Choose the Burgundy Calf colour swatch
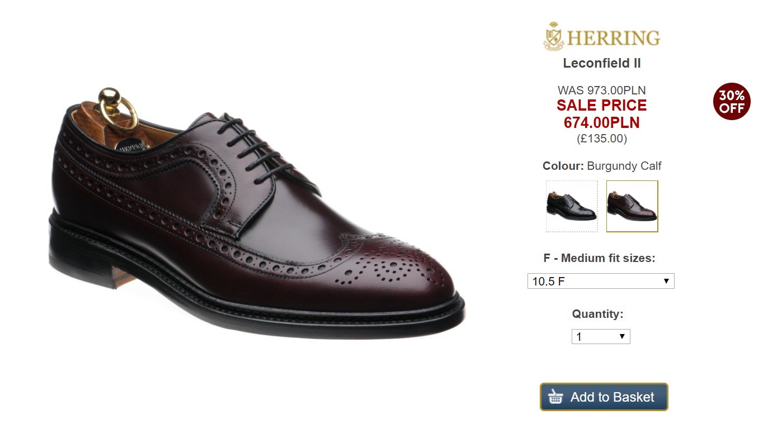 632,206
